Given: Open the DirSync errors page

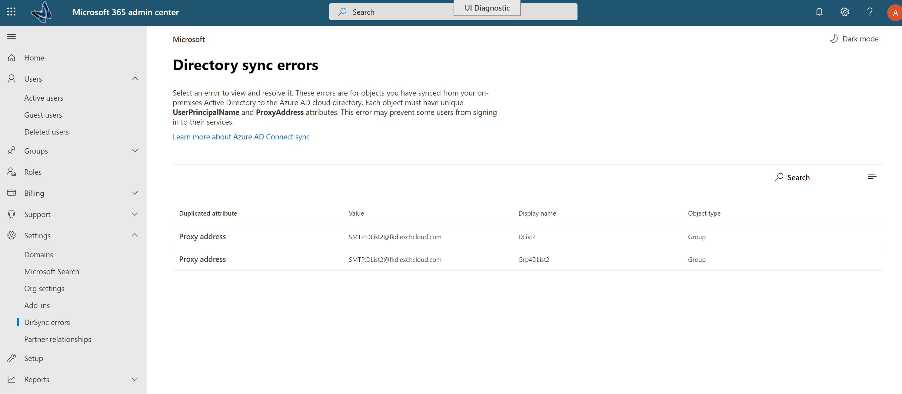Looking at the screenshot, I should 47,322.
